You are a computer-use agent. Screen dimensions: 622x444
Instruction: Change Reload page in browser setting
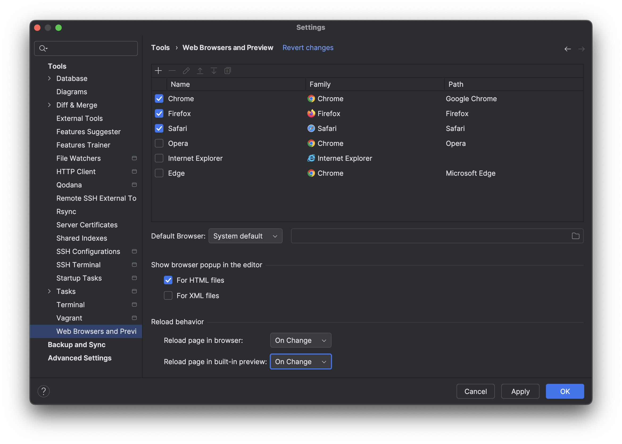tap(300, 340)
